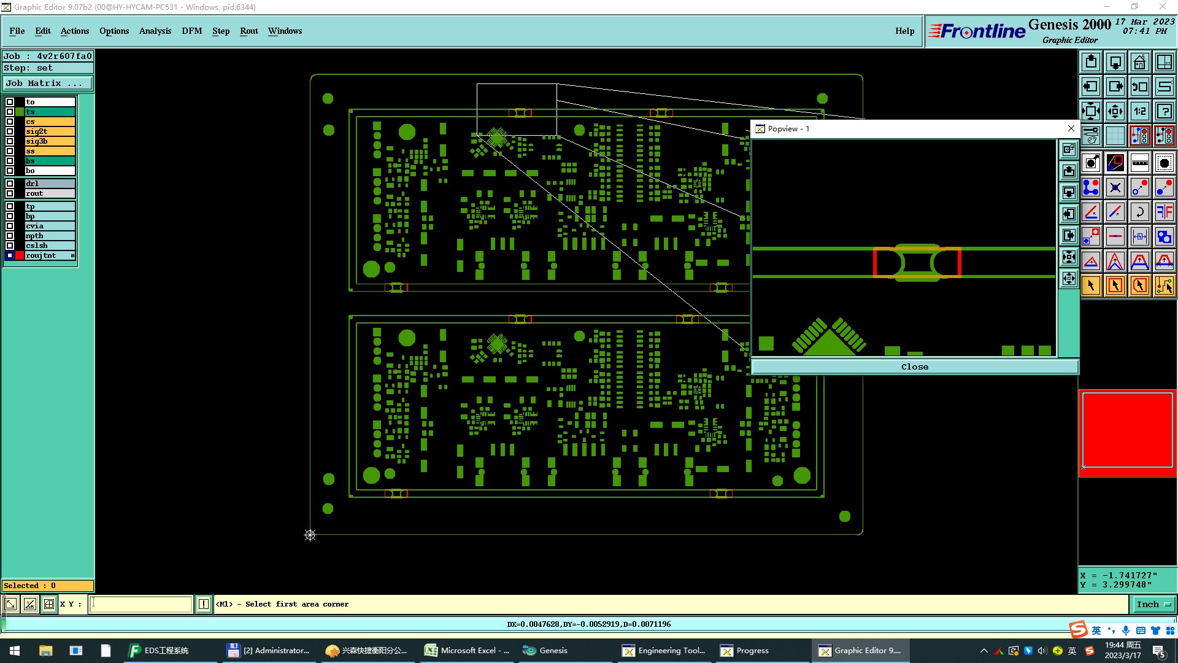The width and height of the screenshot is (1178, 663).
Task: Click the grid display icon
Action: (1115, 136)
